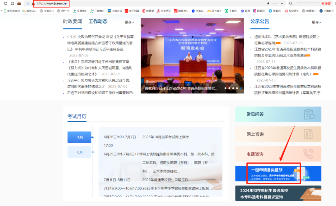Switch to the 时政要闻 tab

pos(72,22)
